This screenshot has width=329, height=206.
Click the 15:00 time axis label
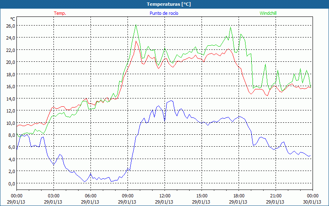202,196
